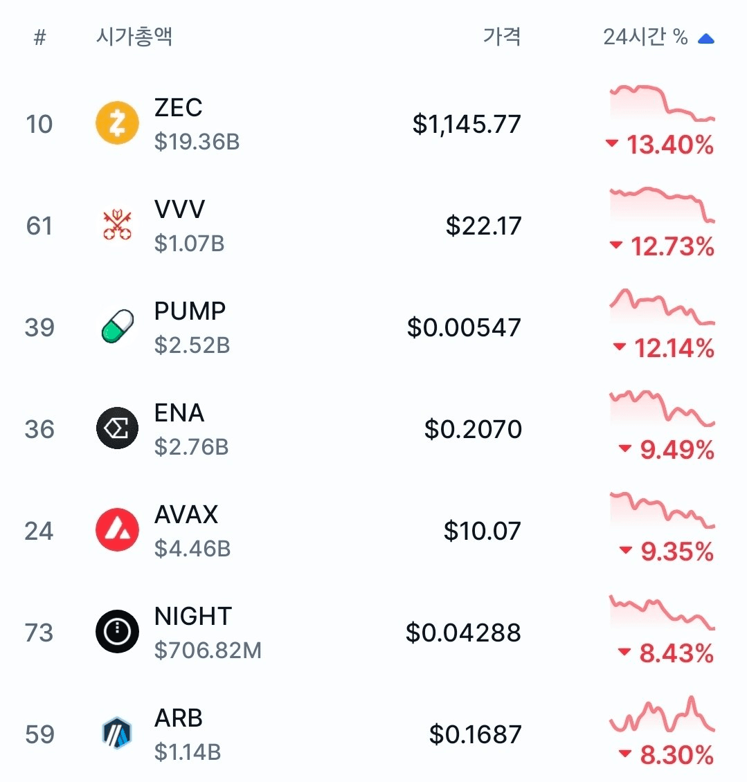Select the ARB Arbitrum hexagon icon
Viewport: 747px width, 782px height.
117,733
